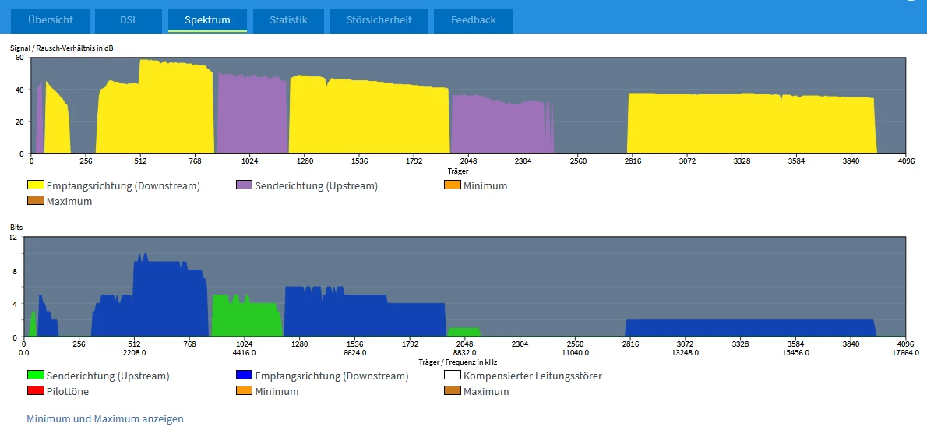Image resolution: width=927 pixels, height=427 pixels.
Task: Click the 13248.0 frequency value
Action: point(686,352)
